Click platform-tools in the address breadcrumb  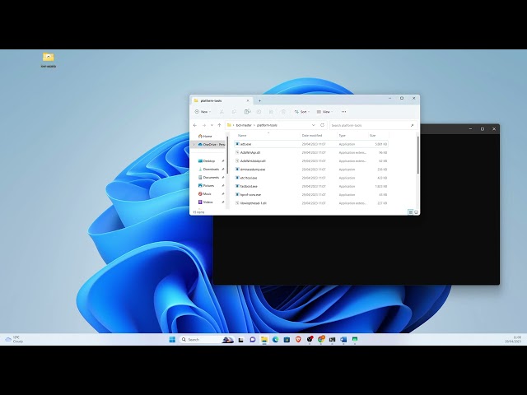(267, 125)
